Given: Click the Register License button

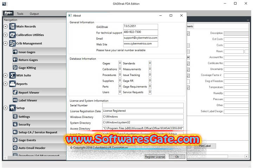Looking at the screenshot, I should [155, 157].
